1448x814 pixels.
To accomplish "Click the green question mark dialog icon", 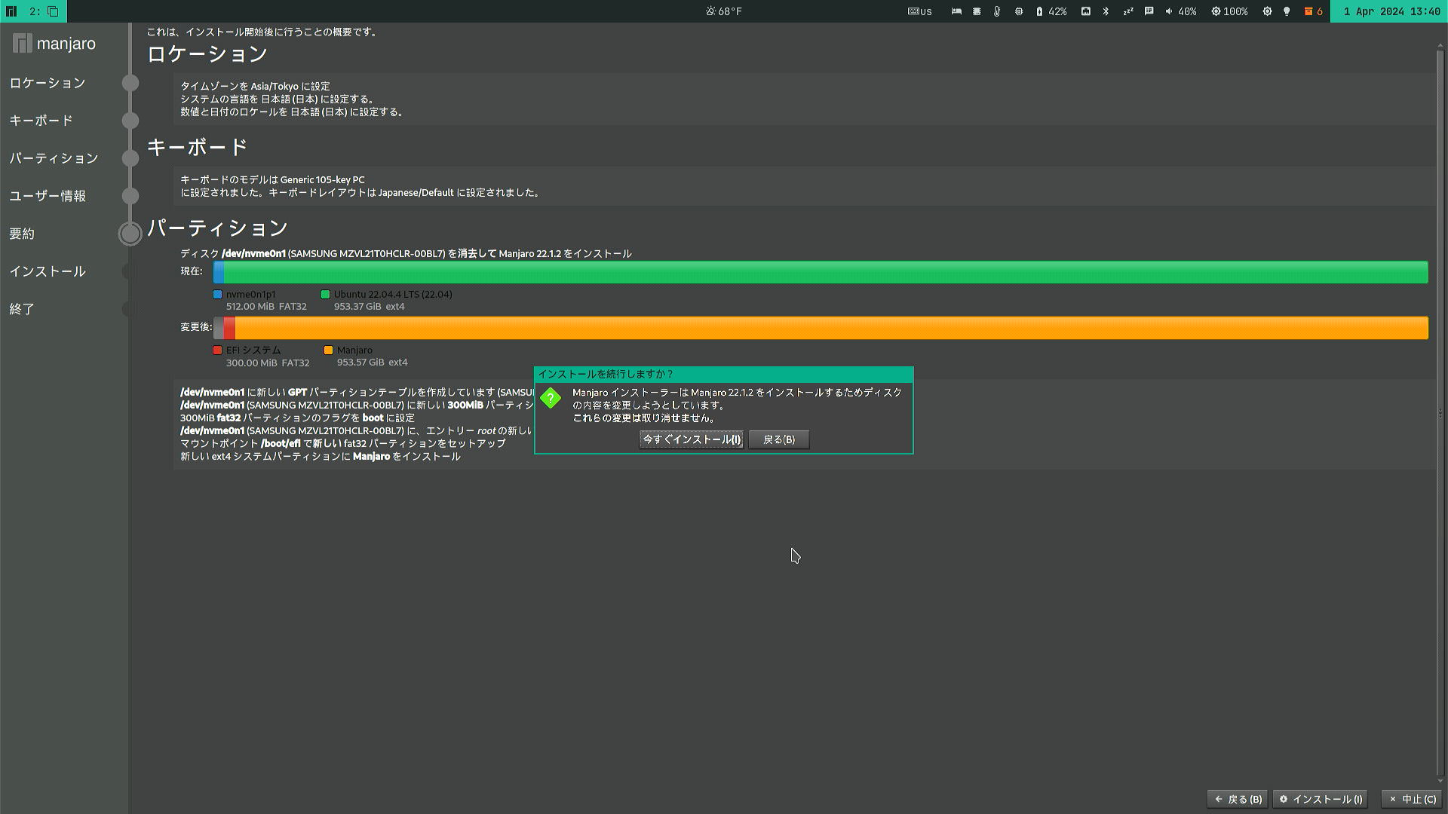I will tap(551, 398).
